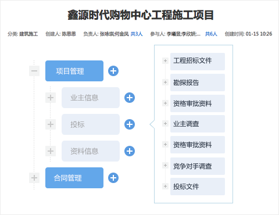Image resolution: width=279 pixels, height=215 pixels.
Task: Select the 项目管理 node
Action: click(x=74, y=71)
